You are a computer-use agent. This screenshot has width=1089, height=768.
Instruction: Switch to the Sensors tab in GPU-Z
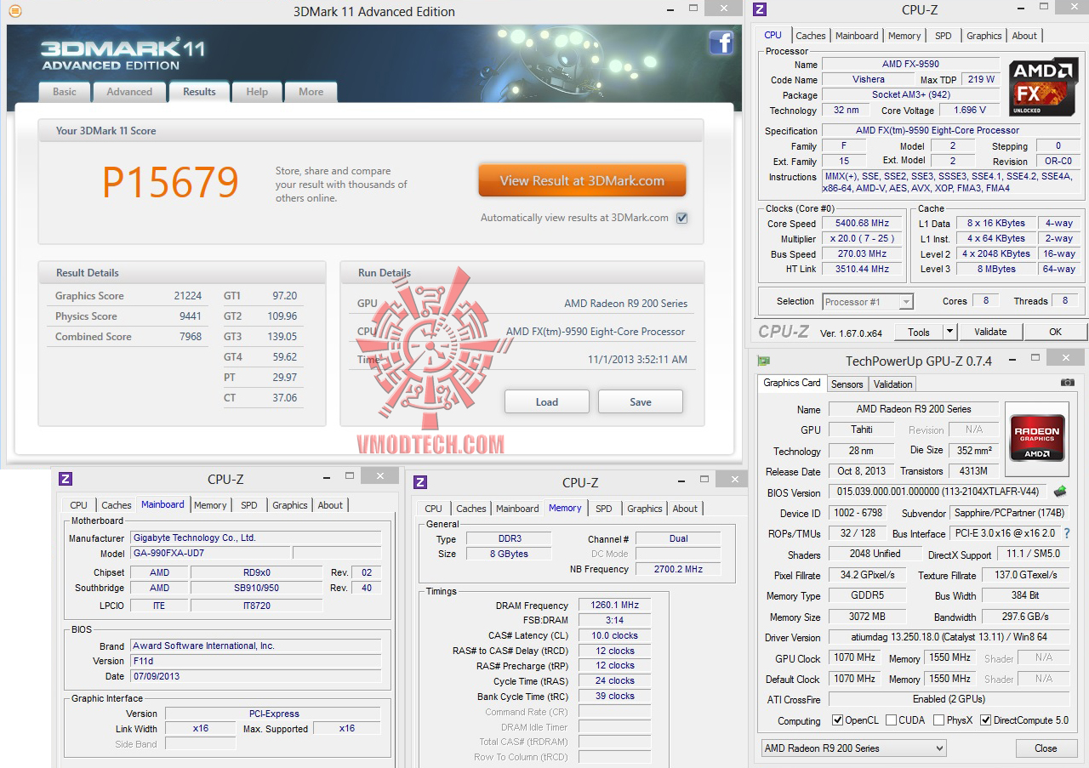(847, 384)
